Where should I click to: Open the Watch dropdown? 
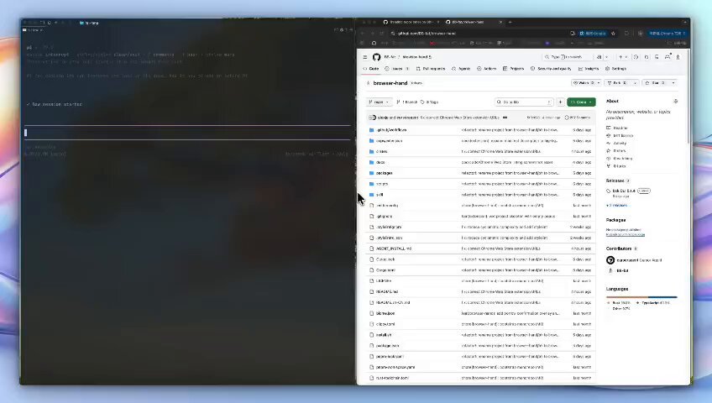(586, 83)
